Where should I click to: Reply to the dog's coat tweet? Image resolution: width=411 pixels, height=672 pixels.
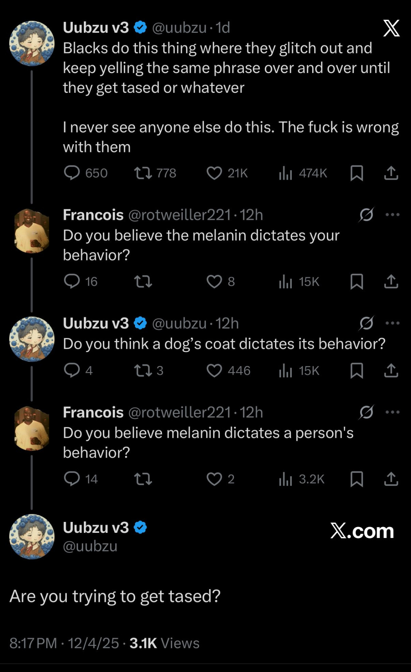point(72,371)
